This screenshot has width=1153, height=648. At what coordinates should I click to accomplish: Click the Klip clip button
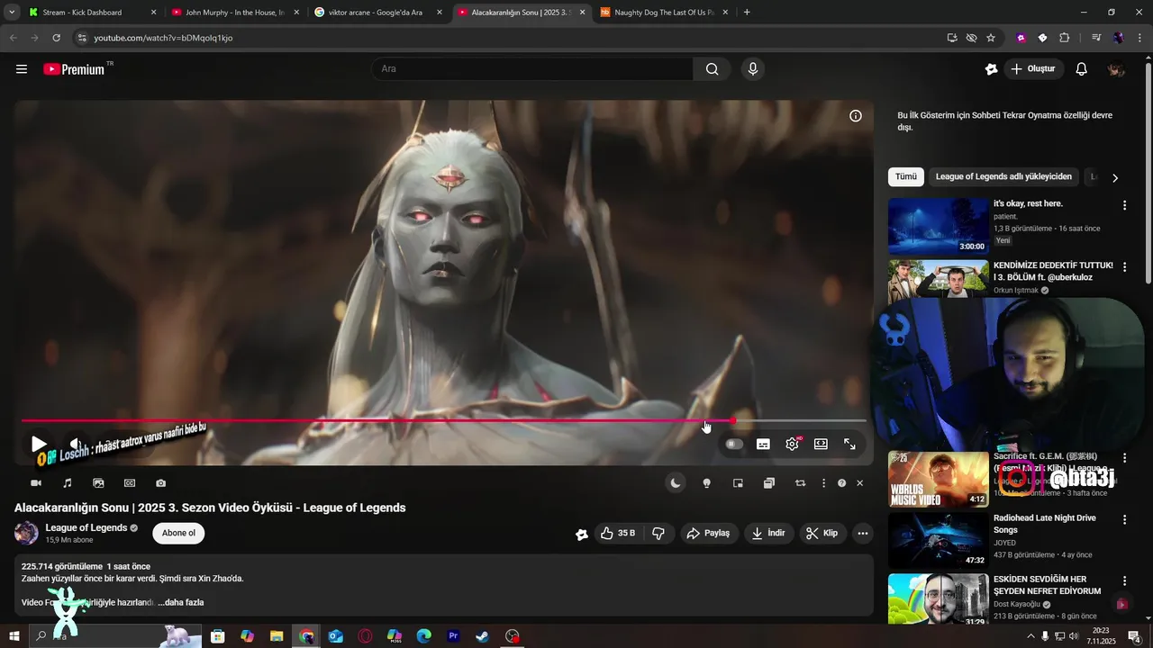822,534
